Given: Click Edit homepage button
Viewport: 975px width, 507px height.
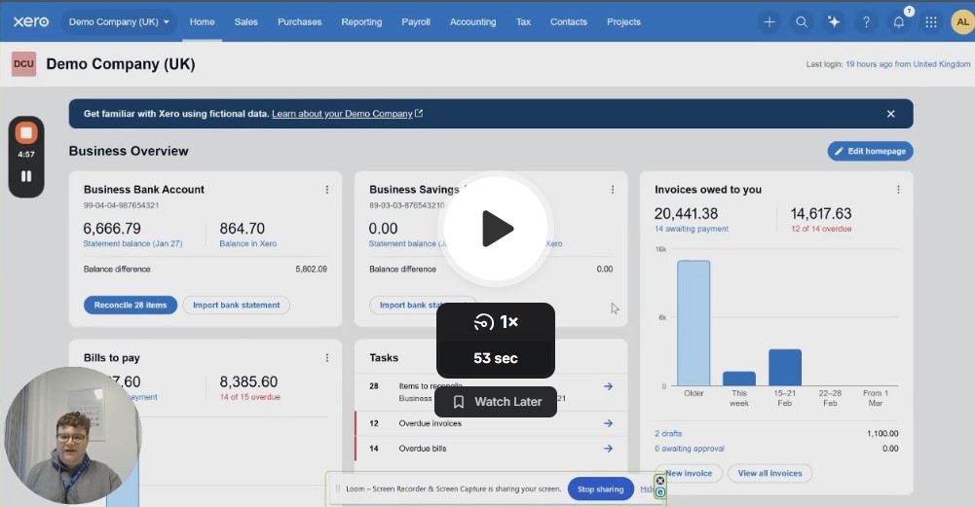Looking at the screenshot, I should click(870, 151).
